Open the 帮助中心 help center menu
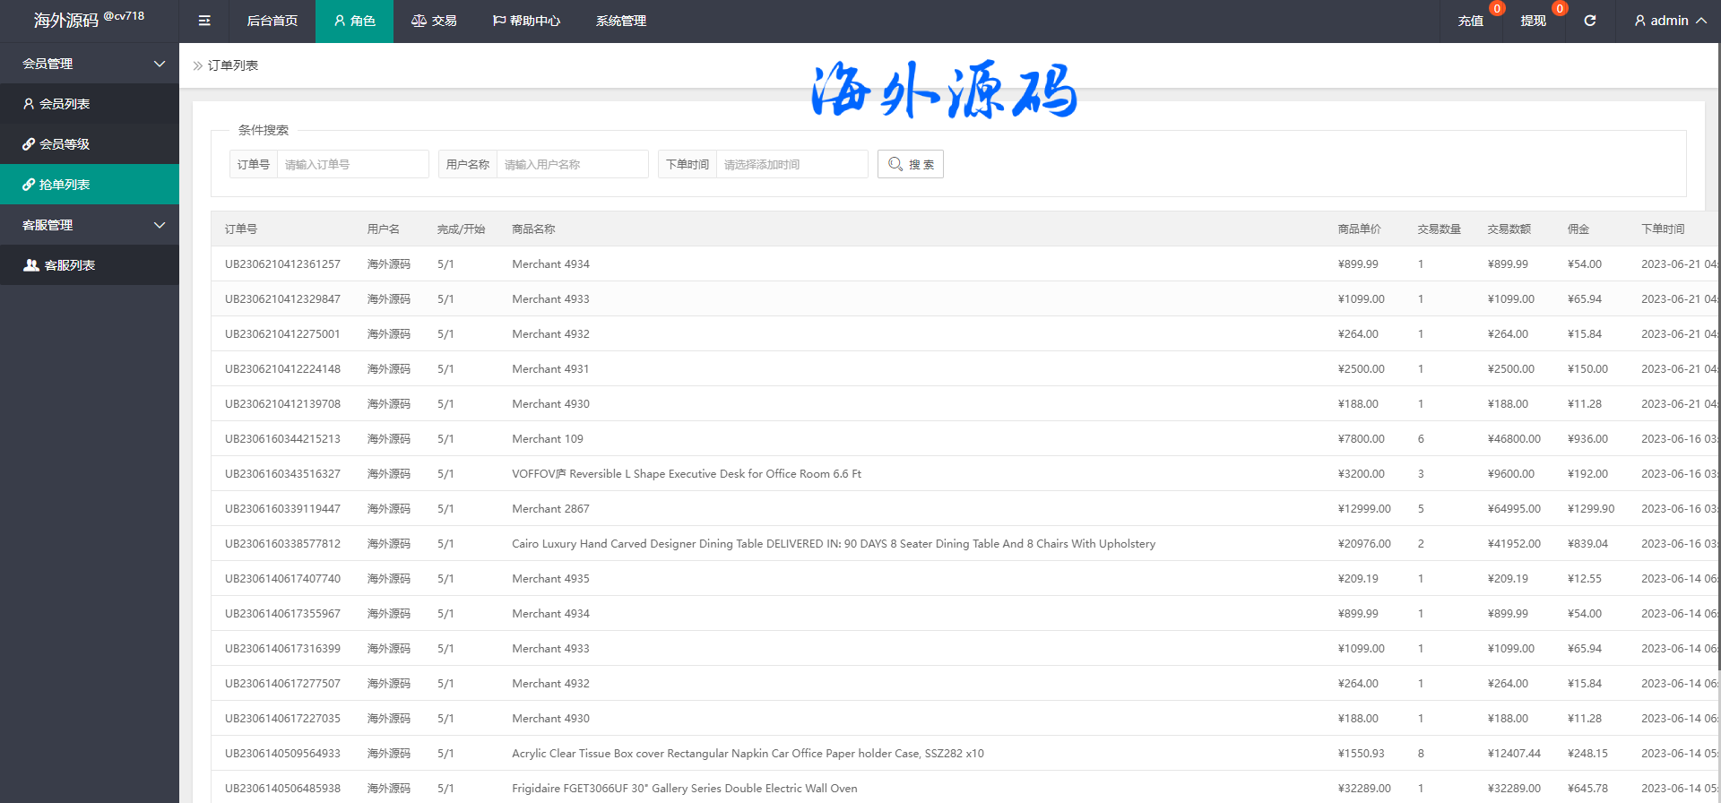 click(526, 21)
